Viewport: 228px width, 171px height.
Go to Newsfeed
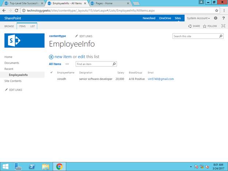tap(149, 18)
